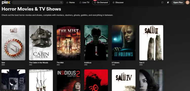Focus the search input field
This screenshot has width=190, height=91.
(x=37, y=3)
